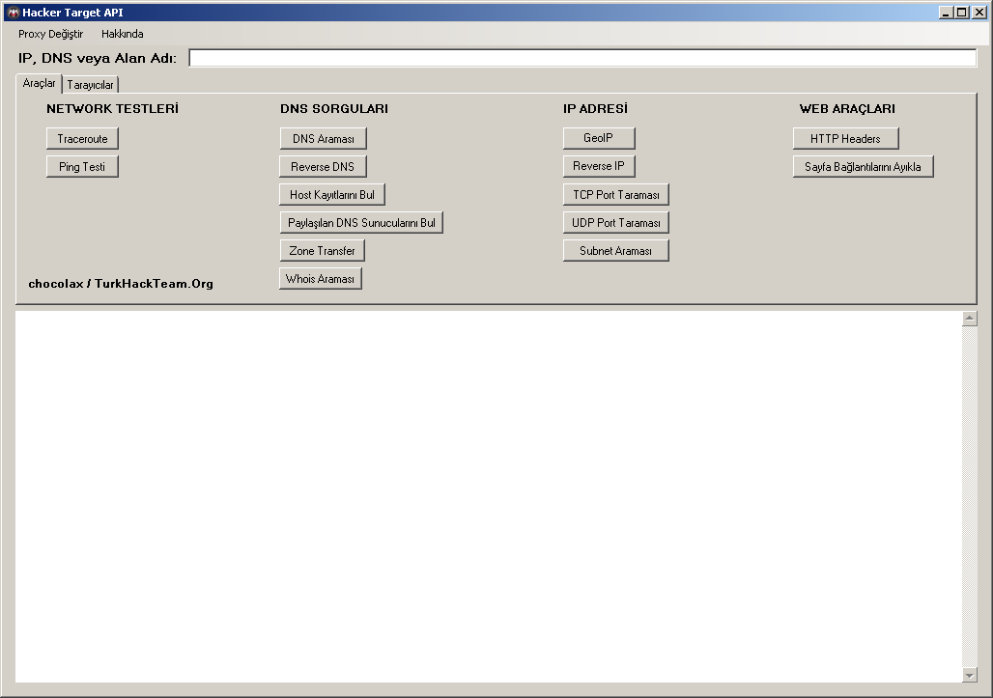Click the Subnet Araması button
The width and height of the screenshot is (993, 698).
tap(615, 251)
